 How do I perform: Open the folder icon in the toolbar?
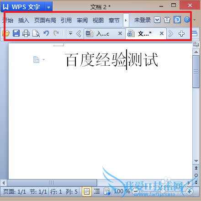pos(6,33)
